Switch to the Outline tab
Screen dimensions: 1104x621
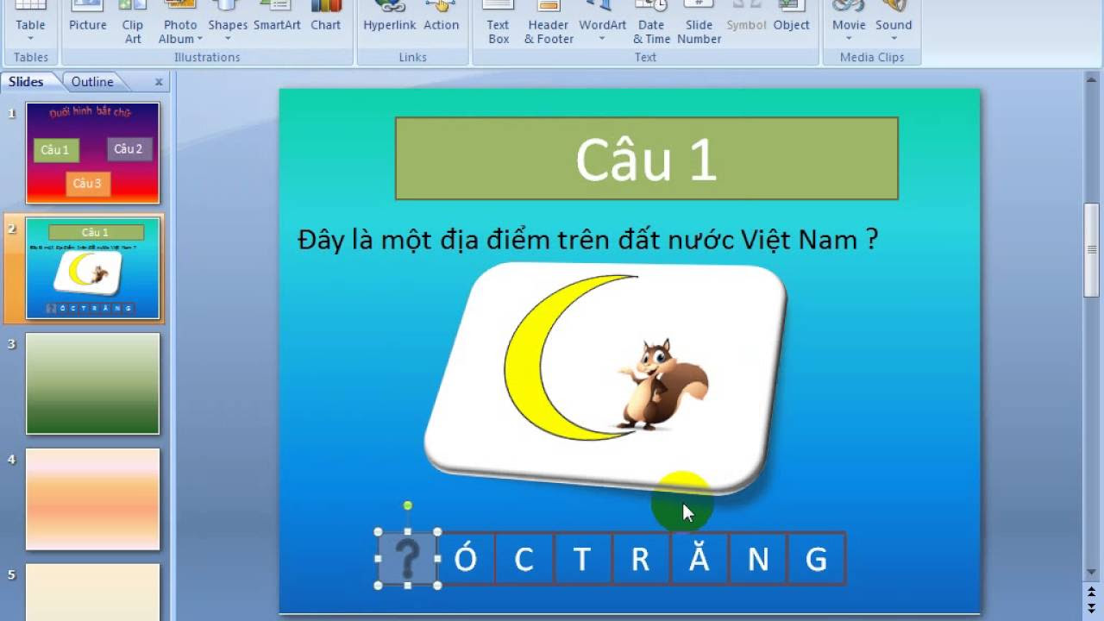point(92,82)
